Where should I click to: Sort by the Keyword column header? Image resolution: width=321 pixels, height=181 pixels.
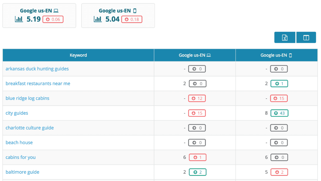coord(78,55)
